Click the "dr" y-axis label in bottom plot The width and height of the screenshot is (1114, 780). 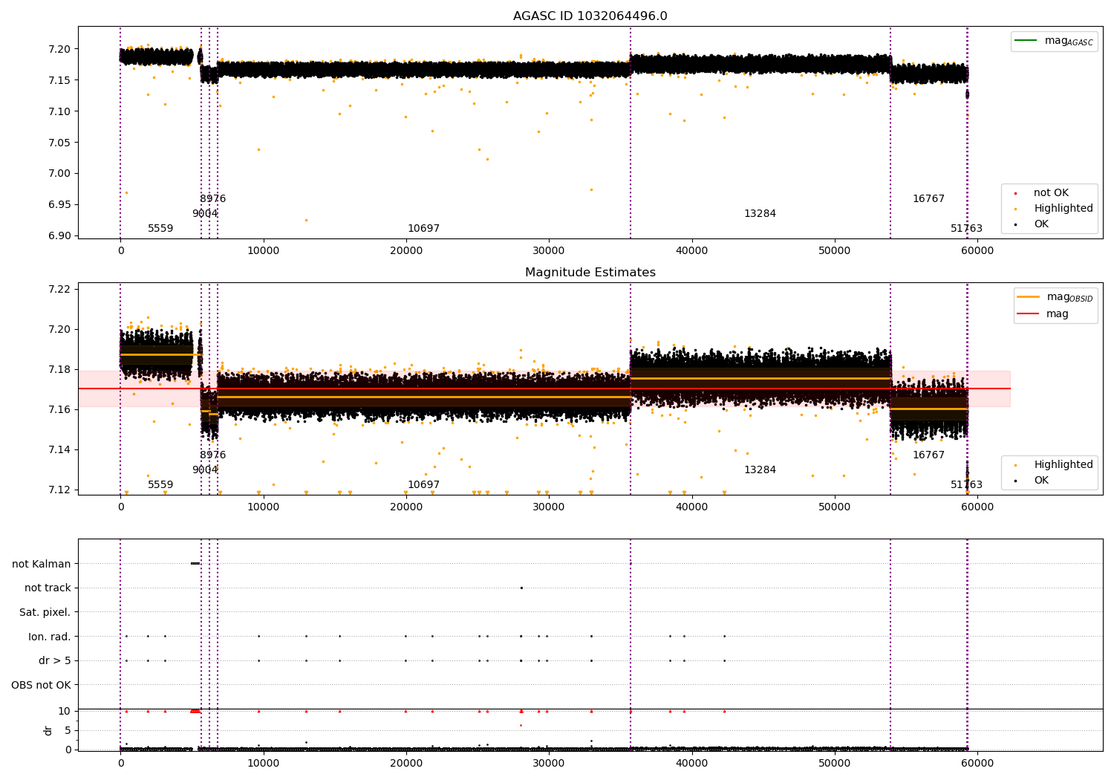tap(48, 730)
